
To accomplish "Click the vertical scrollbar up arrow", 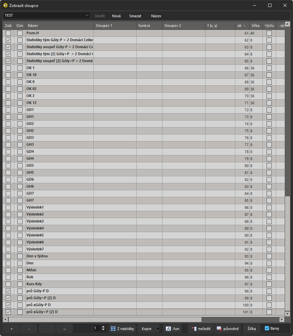I will pos(287,24).
